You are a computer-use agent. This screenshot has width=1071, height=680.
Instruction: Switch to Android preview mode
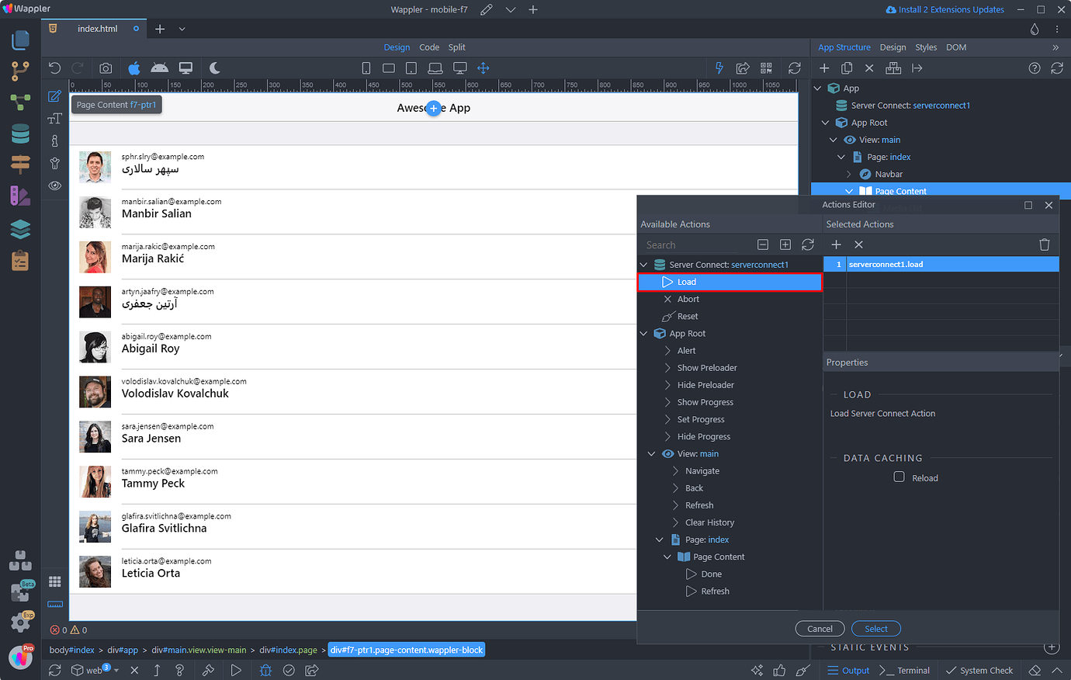[x=159, y=68]
